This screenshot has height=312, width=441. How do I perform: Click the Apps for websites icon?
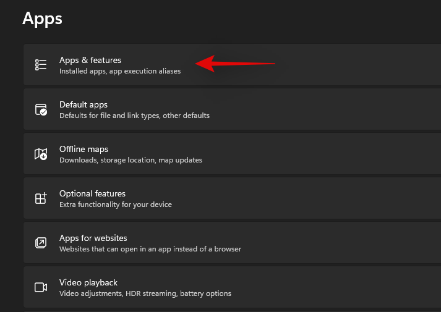click(41, 243)
